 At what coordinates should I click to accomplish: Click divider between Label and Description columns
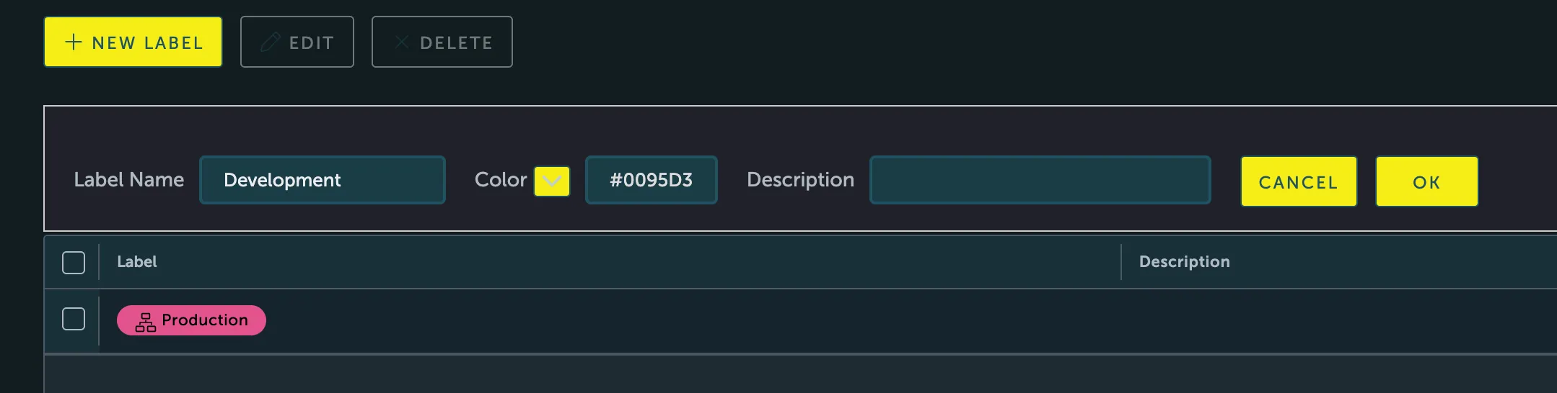pos(1121,262)
